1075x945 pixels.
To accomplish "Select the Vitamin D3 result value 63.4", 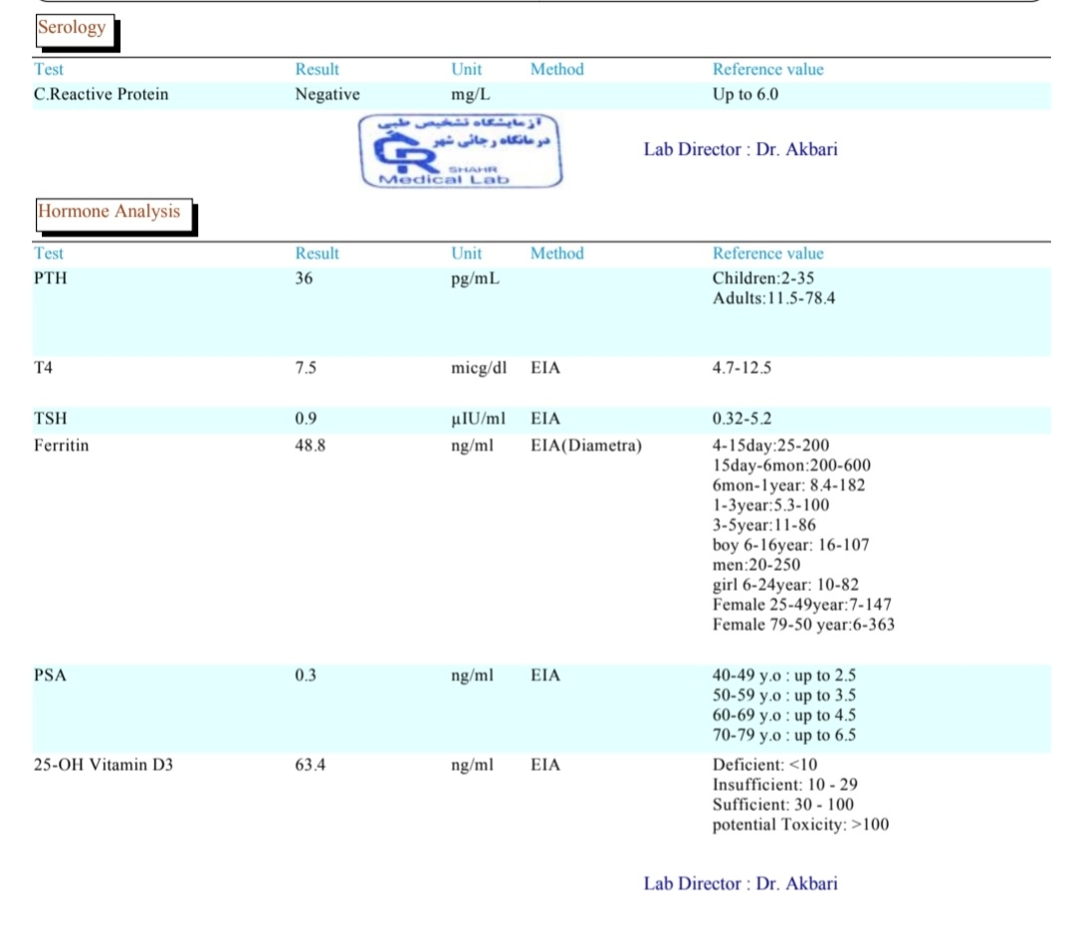I will click(x=310, y=765).
